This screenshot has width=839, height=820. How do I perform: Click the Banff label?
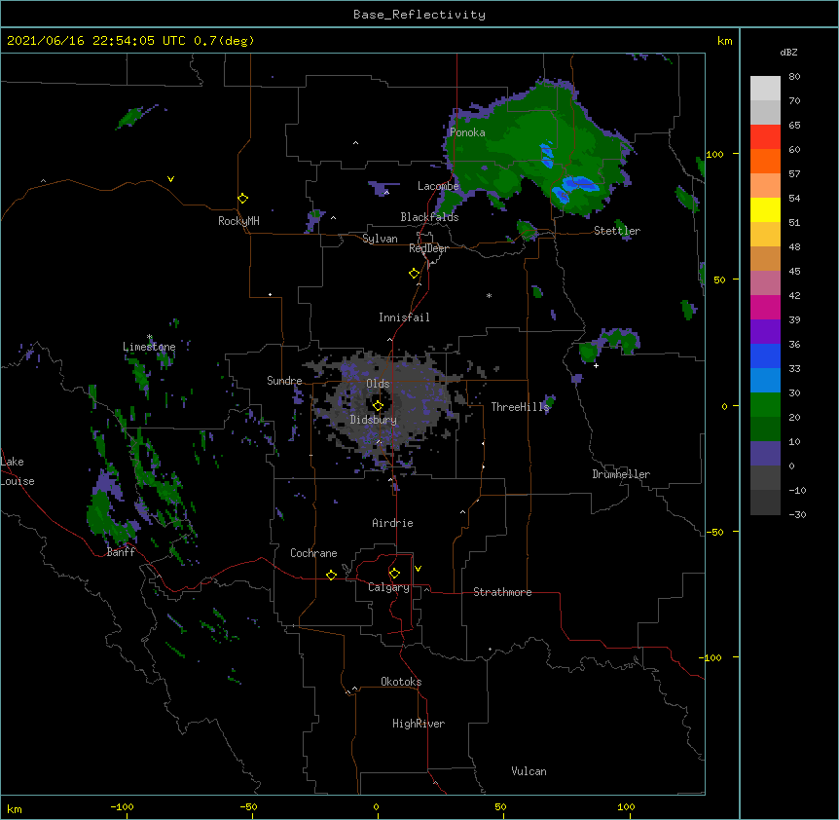tap(121, 552)
